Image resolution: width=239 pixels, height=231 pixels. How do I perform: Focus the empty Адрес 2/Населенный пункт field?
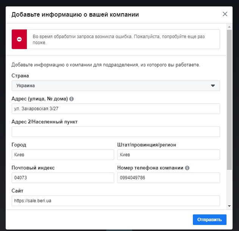click(116, 132)
